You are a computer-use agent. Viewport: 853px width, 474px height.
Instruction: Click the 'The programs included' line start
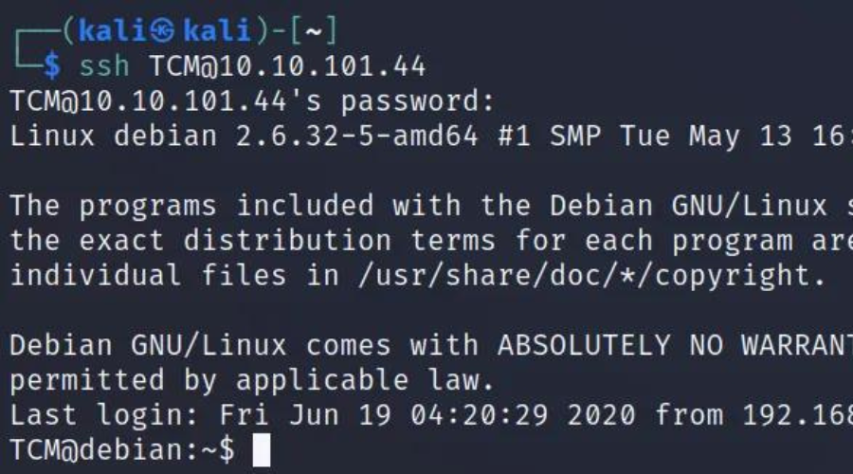(x=191, y=206)
